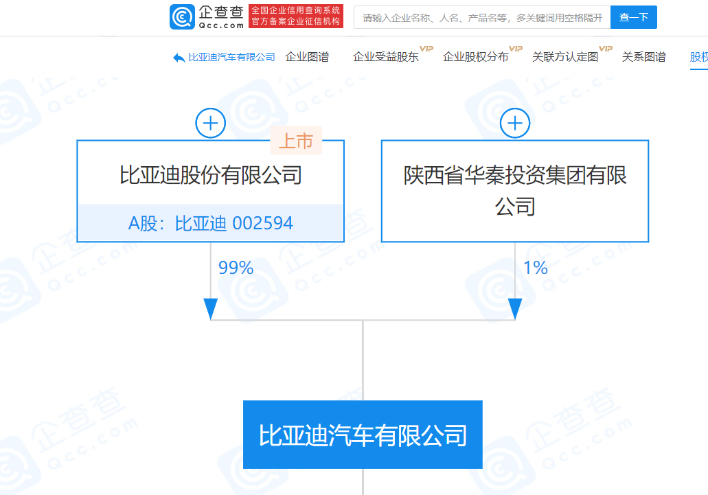Click the 99% shareholding label
The image size is (708, 495).
(236, 268)
